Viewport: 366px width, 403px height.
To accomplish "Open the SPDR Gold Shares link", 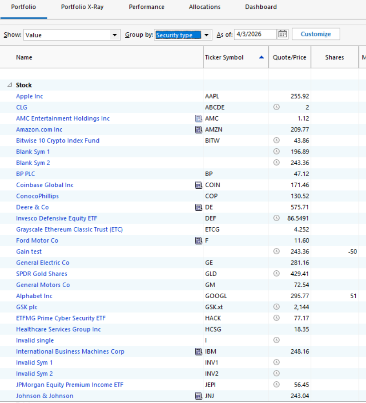I will click(41, 274).
